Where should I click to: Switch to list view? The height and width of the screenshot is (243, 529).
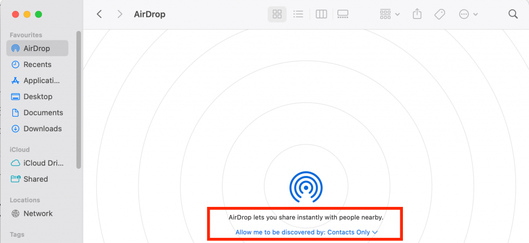298,14
